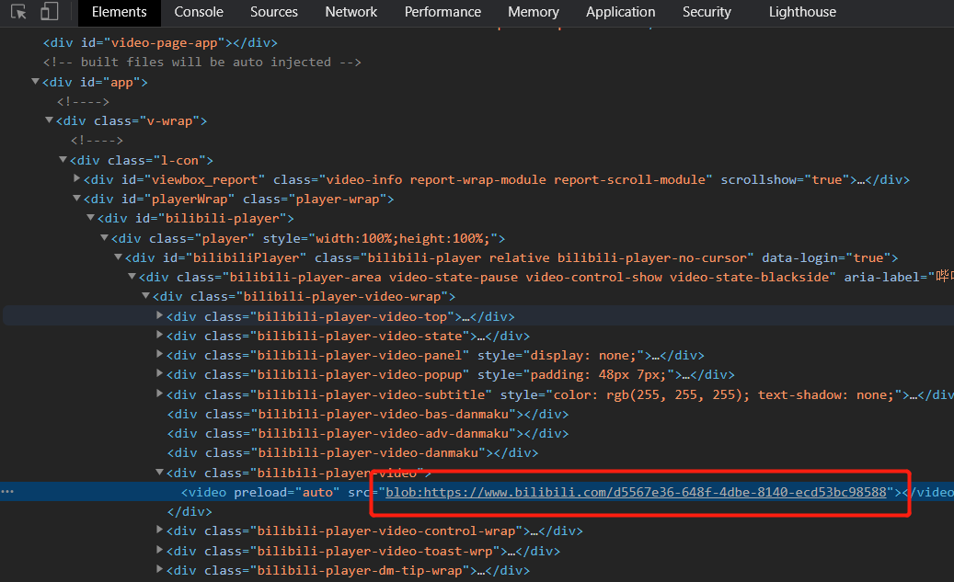This screenshot has width=954, height=582.
Task: Toggle the device toolbar icon
Action: click(50, 12)
